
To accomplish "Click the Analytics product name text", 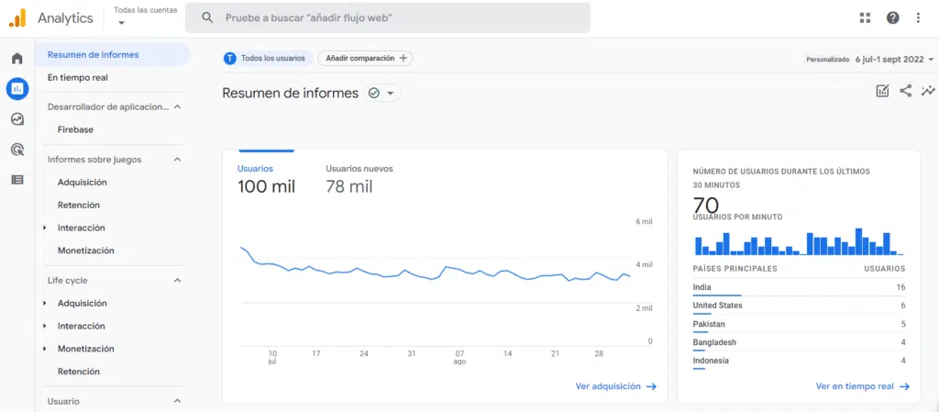I will tap(65, 18).
